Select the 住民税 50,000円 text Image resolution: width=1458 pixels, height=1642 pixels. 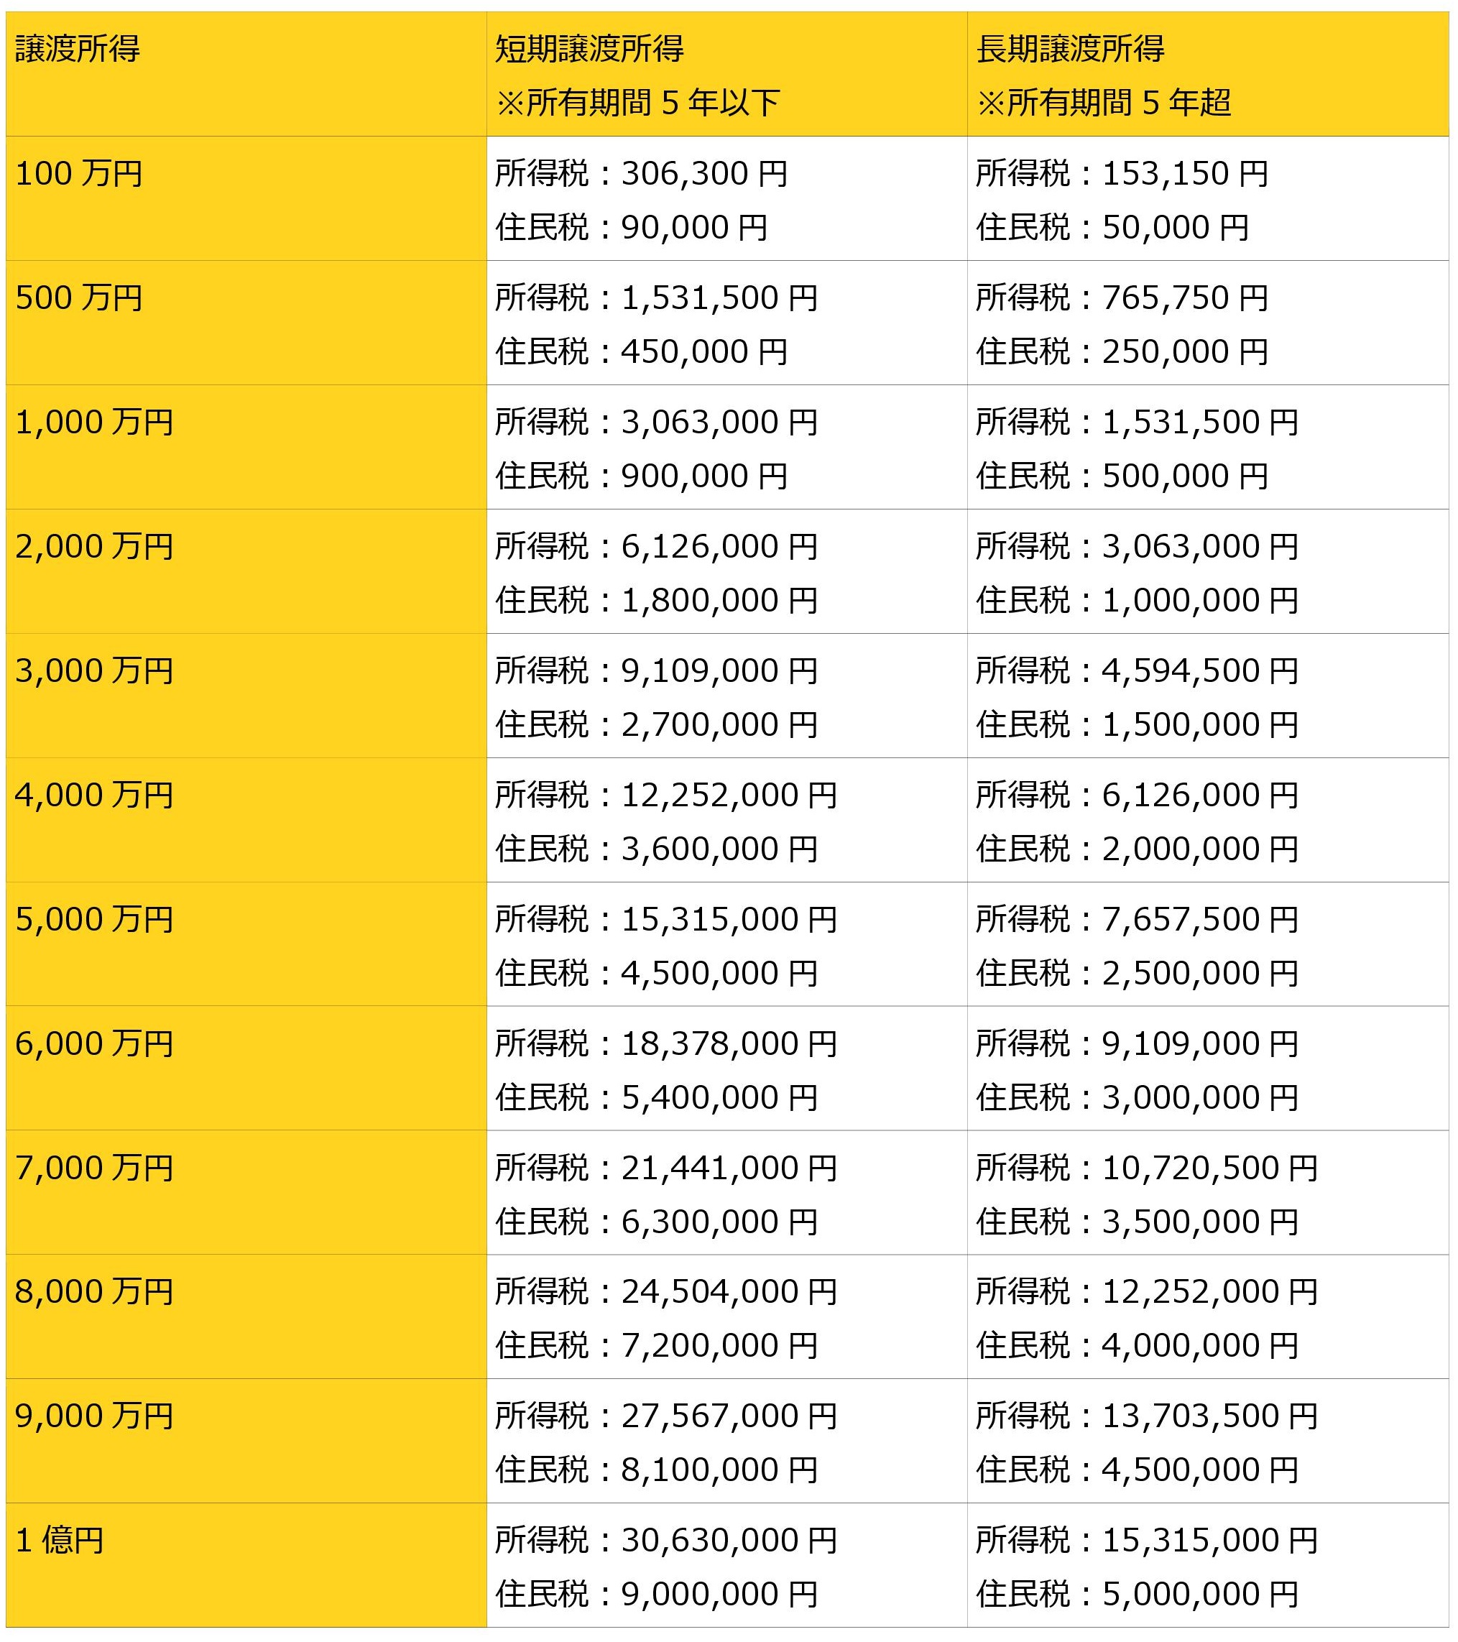1112,228
